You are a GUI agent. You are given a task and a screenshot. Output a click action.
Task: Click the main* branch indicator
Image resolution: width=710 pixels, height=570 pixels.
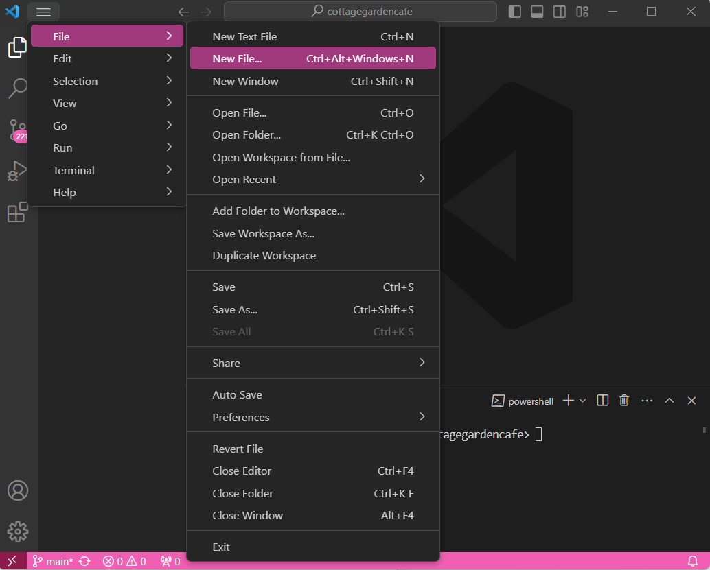tap(54, 560)
